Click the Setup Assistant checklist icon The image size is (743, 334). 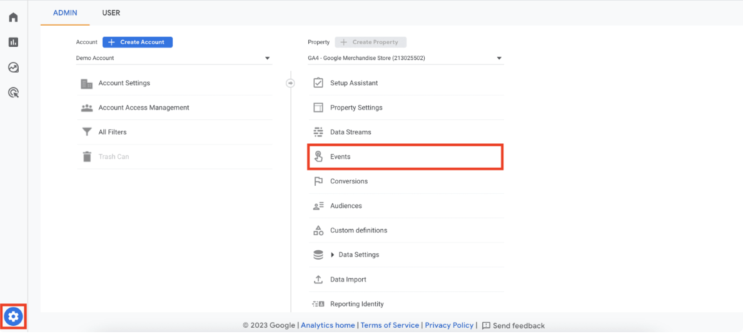click(x=318, y=83)
